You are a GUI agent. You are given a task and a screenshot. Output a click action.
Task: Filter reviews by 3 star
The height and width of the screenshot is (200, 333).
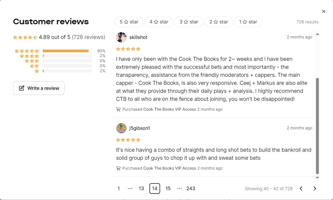pos(189,22)
